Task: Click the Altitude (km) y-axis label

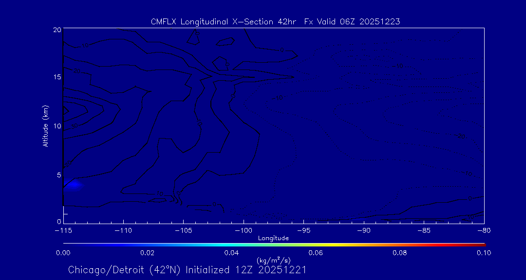Action: (x=45, y=126)
